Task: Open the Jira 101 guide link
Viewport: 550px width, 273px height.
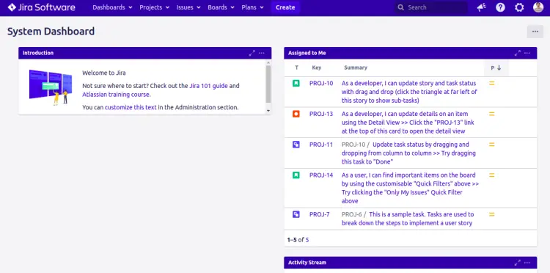Action: coord(209,86)
